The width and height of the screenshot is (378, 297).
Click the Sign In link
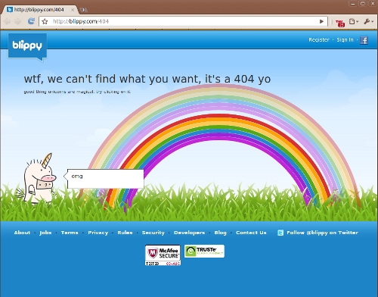(345, 40)
